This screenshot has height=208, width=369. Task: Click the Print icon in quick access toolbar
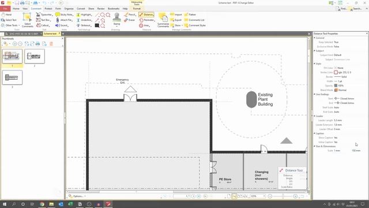click(x=22, y=3)
